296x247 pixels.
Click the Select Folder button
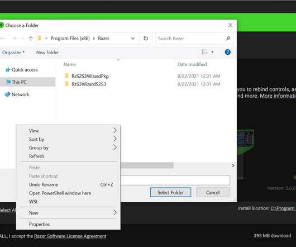[x=171, y=192]
